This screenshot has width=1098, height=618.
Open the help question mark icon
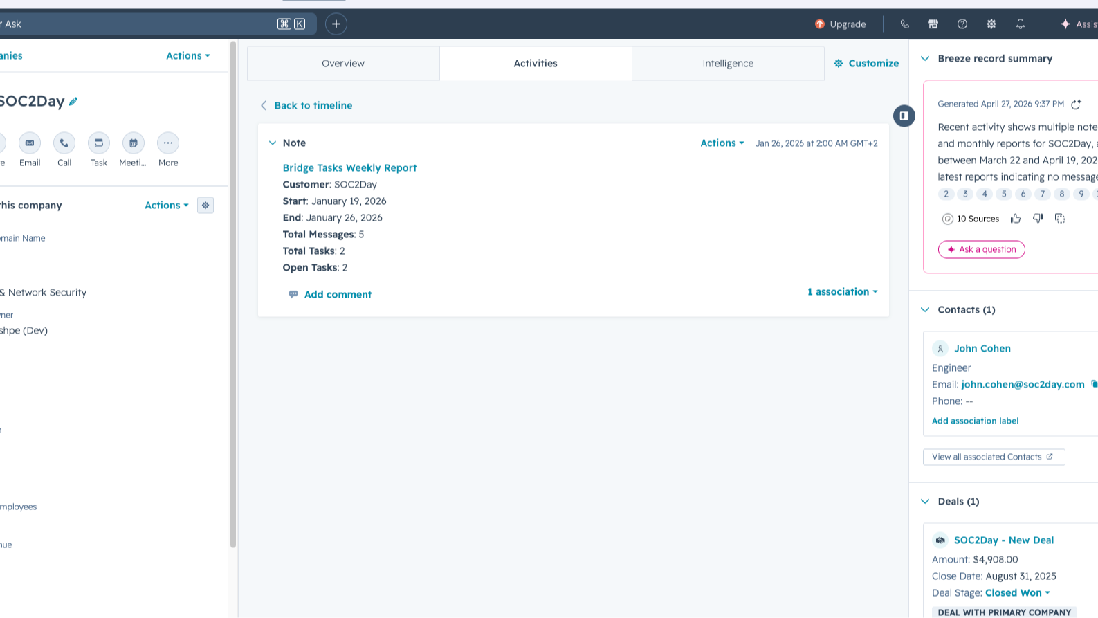tap(962, 24)
